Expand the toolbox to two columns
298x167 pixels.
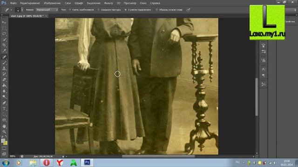[x=2, y=15]
